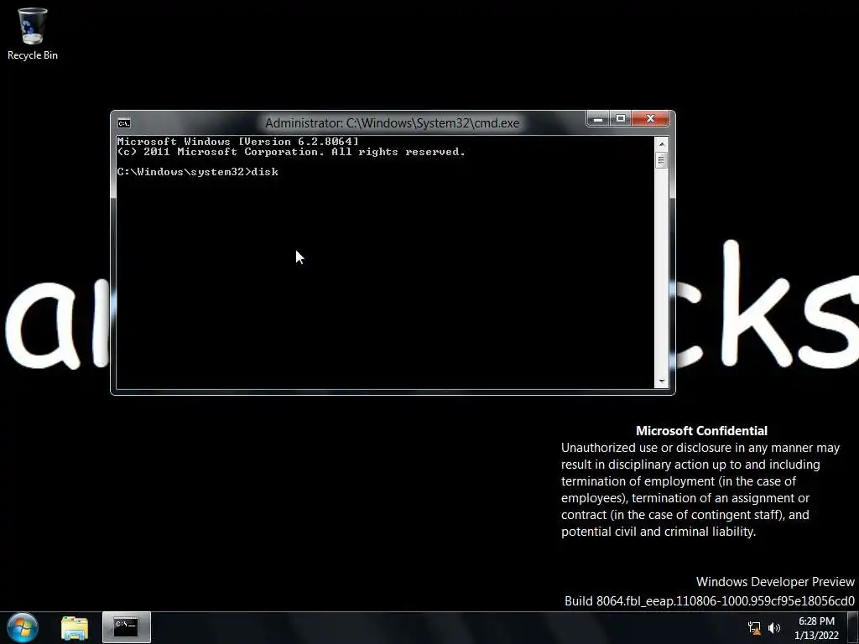The width and height of the screenshot is (859, 644).
Task: Click the '(c) 2011 Microsoft Corporation' line
Action: coord(291,152)
